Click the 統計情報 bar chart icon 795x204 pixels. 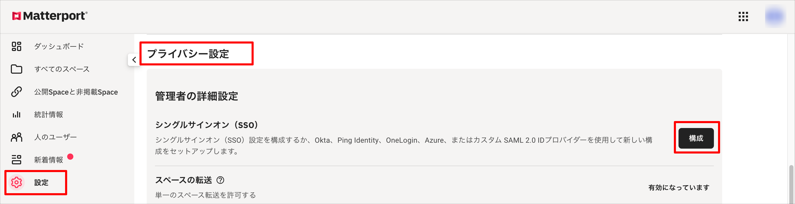coord(16,114)
